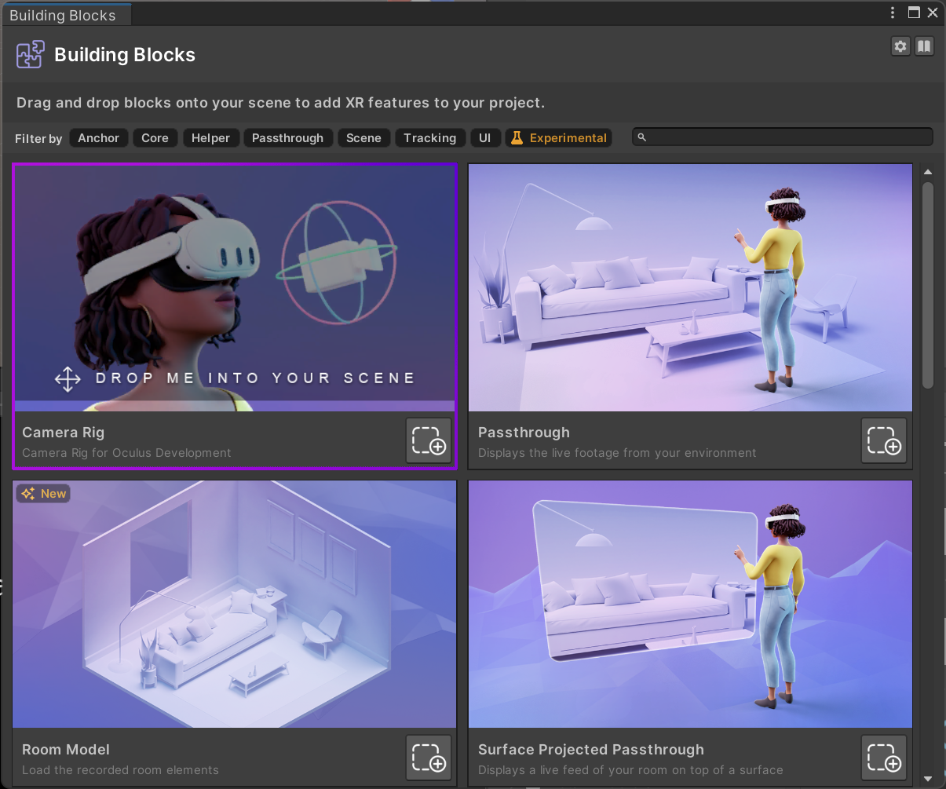Viewport: 946px width, 789px height.
Task: Open Building Blocks settings via the gear icon
Action: [x=900, y=46]
